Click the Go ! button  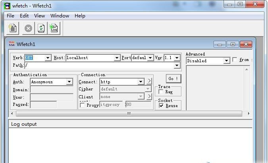point(174,79)
